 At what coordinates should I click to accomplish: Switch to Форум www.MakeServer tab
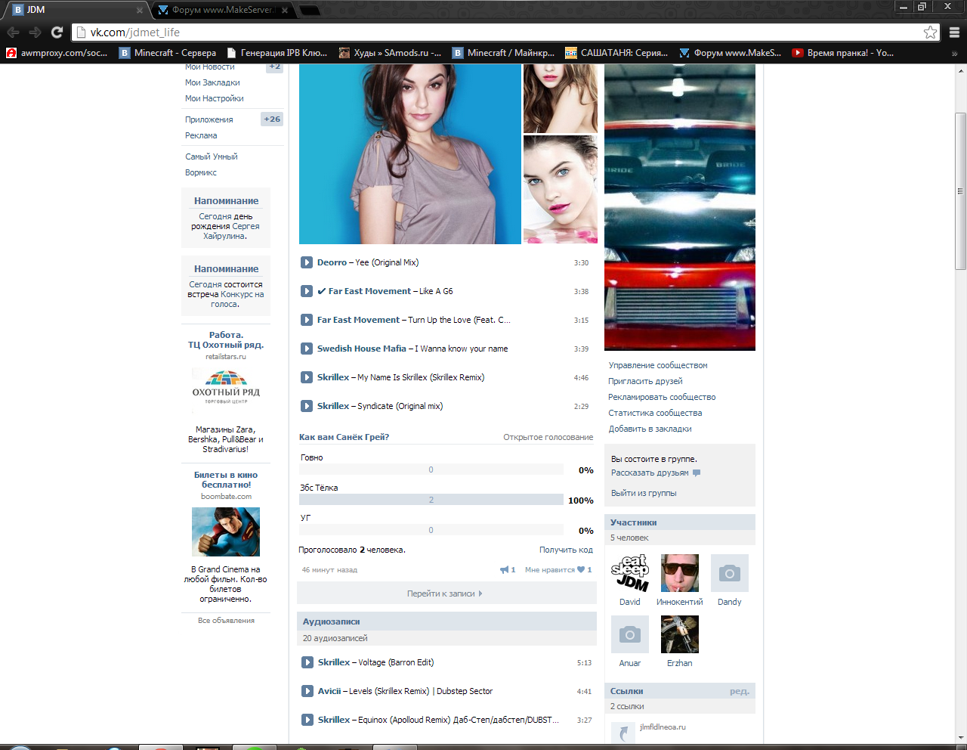[223, 10]
